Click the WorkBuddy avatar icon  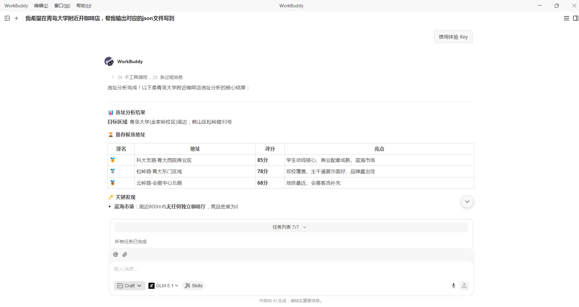click(109, 61)
